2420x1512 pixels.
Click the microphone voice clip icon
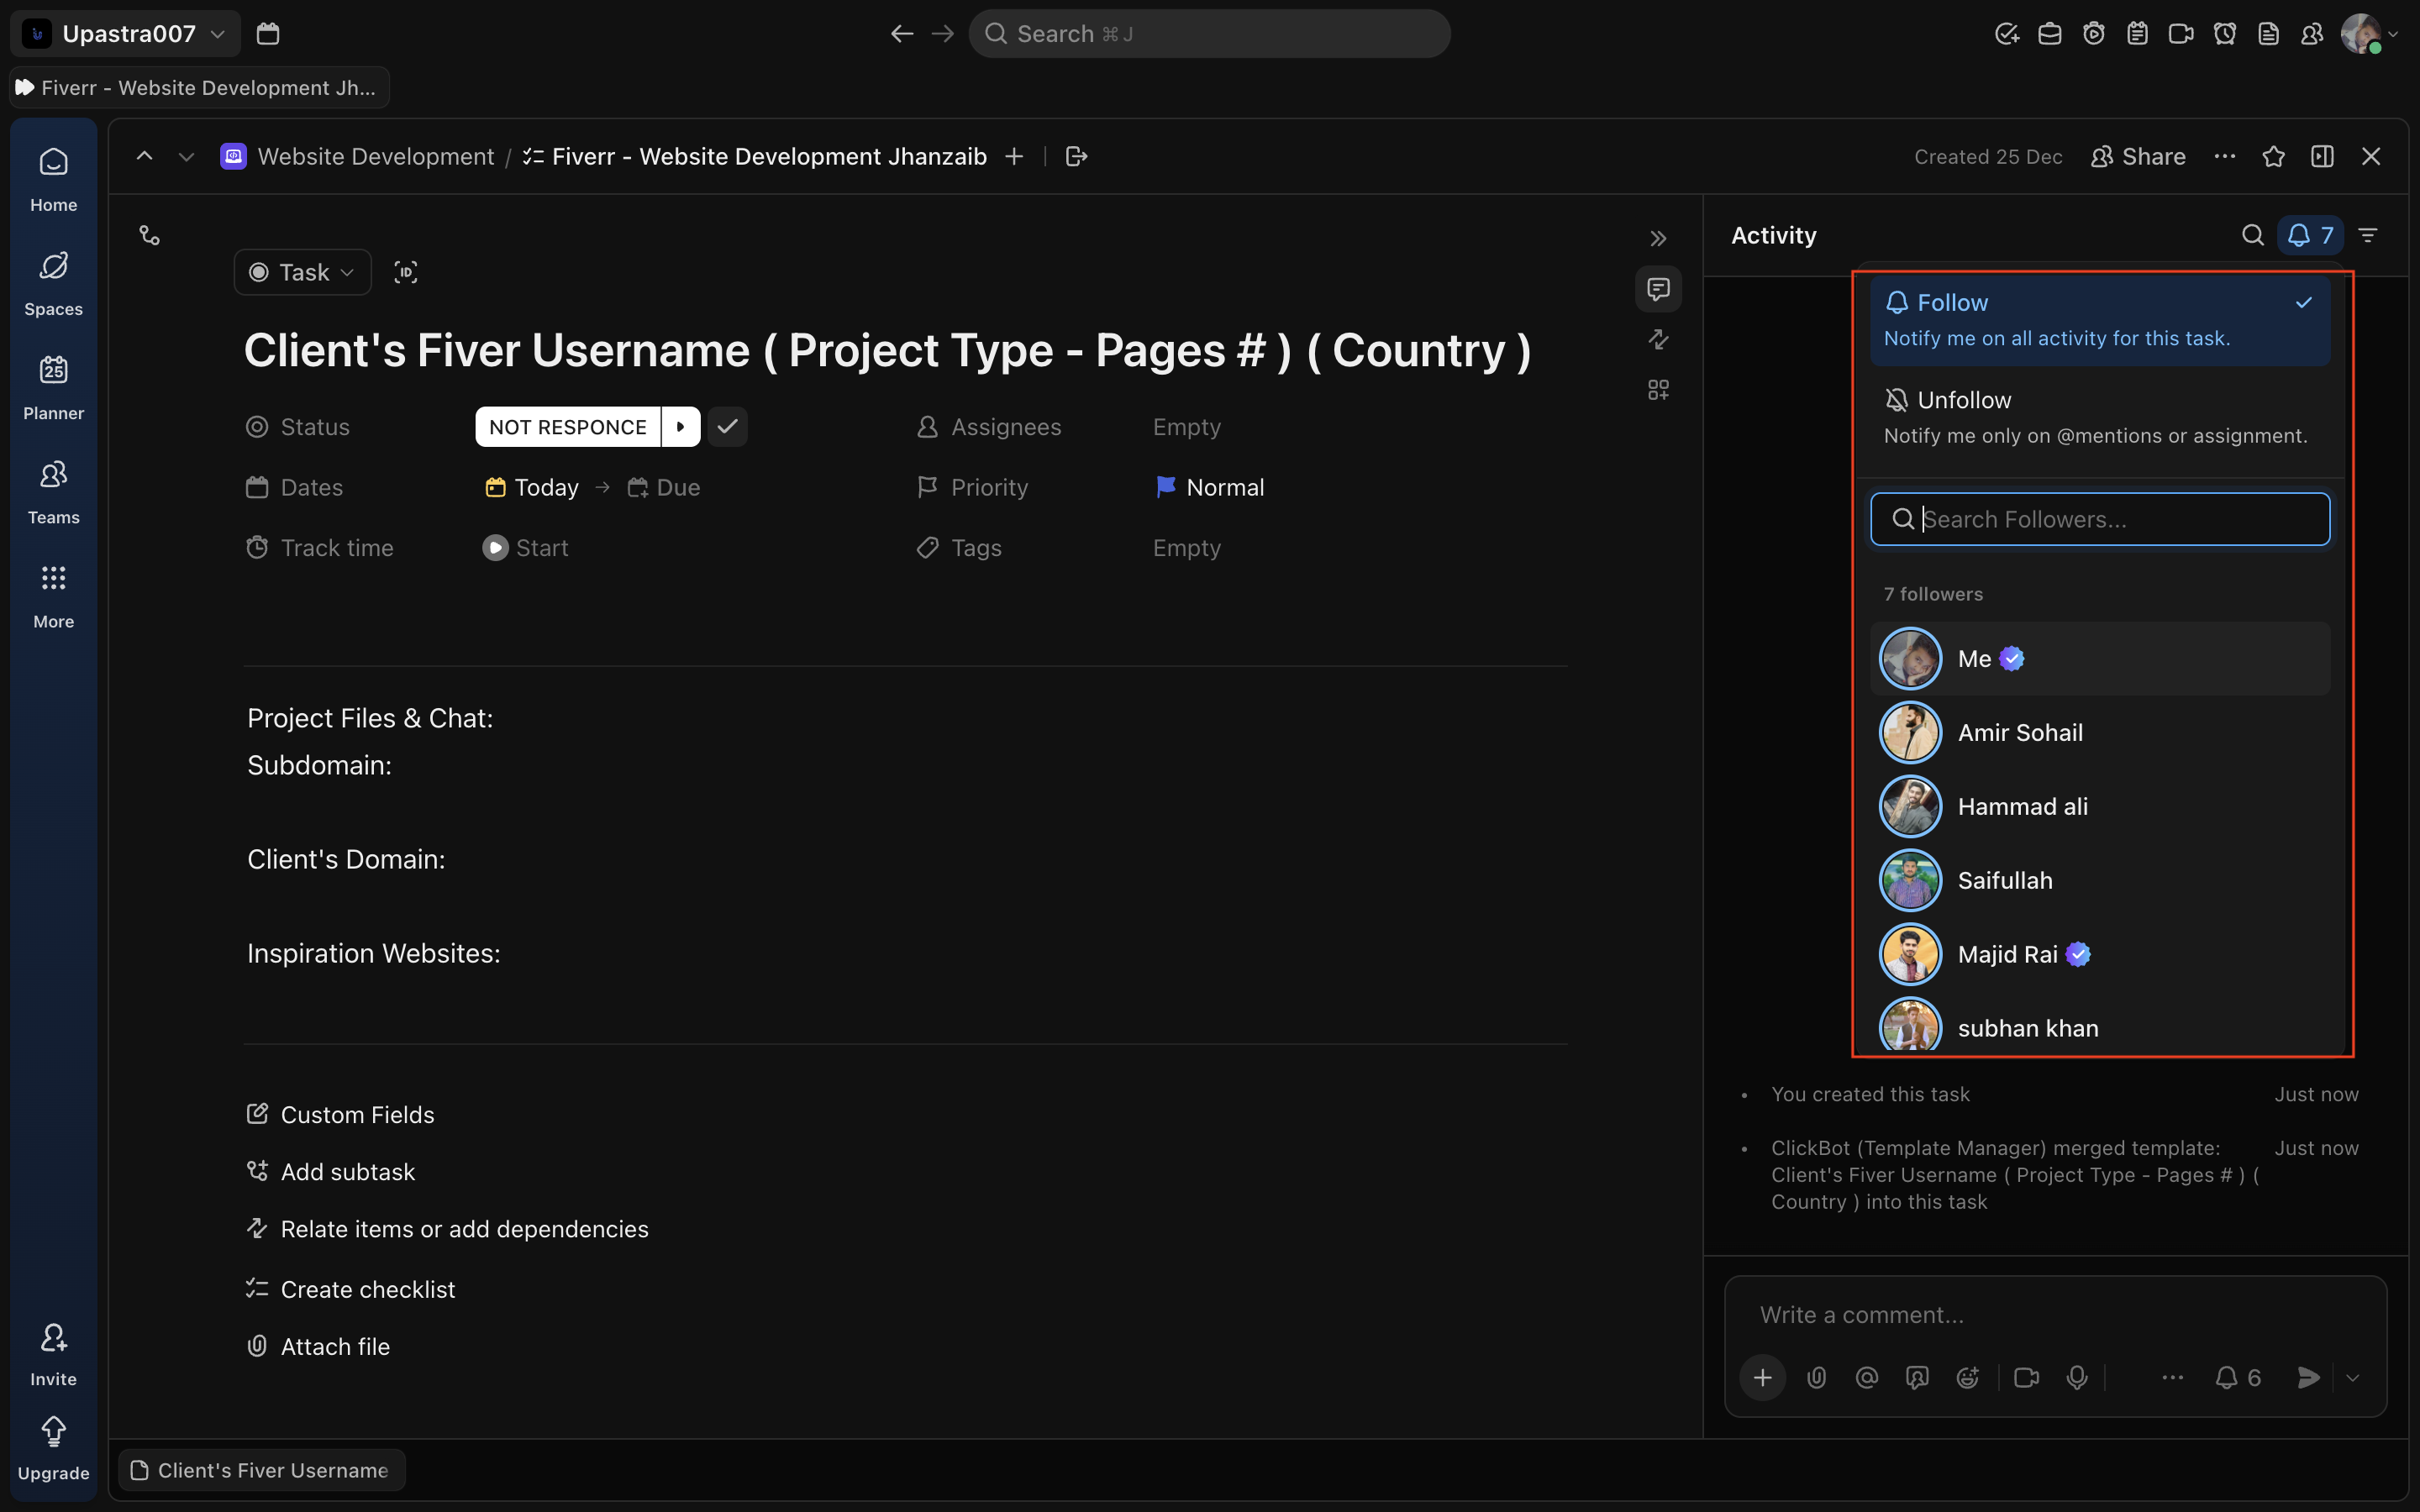click(x=2077, y=1377)
